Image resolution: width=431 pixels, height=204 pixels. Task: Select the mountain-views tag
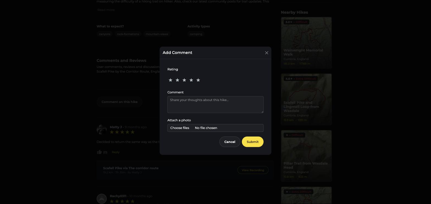(x=157, y=34)
